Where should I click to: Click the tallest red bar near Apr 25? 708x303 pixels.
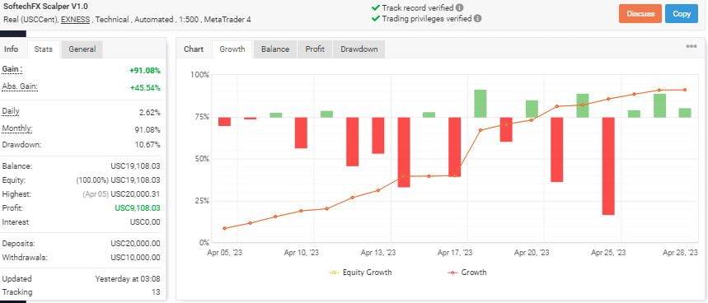608,166
